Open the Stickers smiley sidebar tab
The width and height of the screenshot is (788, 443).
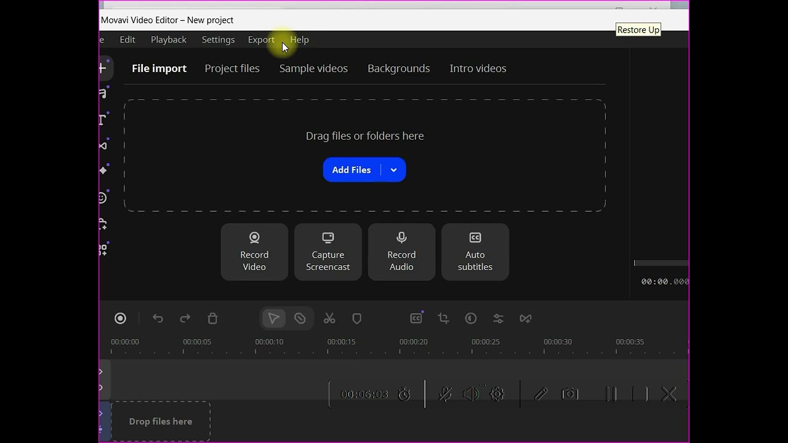(103, 198)
